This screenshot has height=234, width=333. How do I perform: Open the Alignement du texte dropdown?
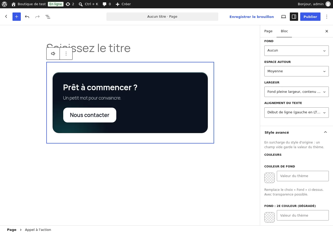point(297,113)
